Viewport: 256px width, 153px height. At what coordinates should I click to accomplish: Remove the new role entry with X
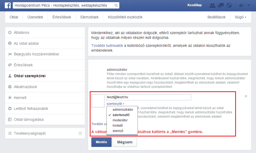[246, 96]
